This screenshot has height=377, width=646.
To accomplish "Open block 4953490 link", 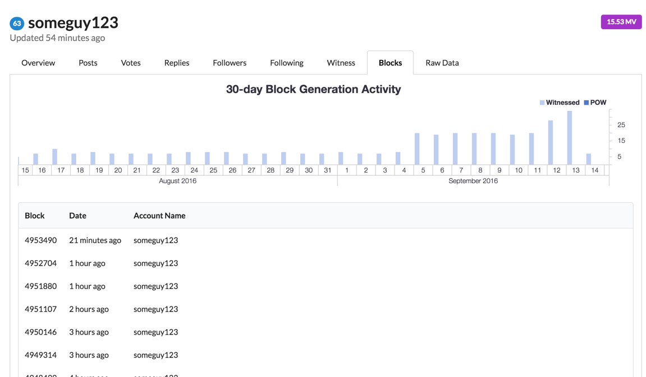I will click(41, 240).
